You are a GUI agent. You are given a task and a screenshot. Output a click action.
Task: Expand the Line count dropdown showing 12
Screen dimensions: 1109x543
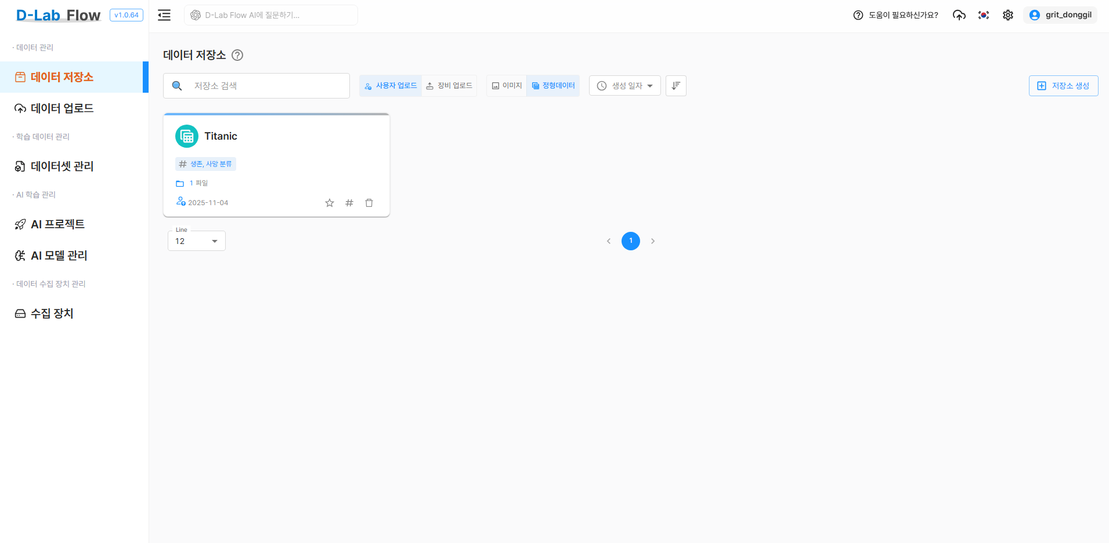(x=197, y=241)
